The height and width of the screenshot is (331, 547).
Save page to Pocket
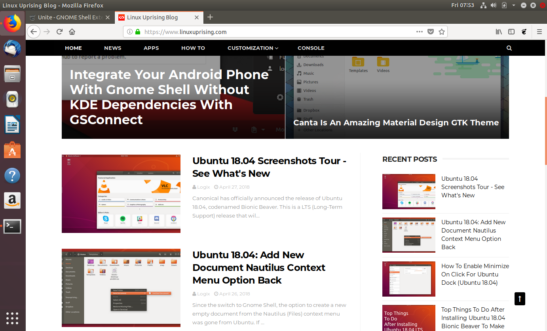431,32
